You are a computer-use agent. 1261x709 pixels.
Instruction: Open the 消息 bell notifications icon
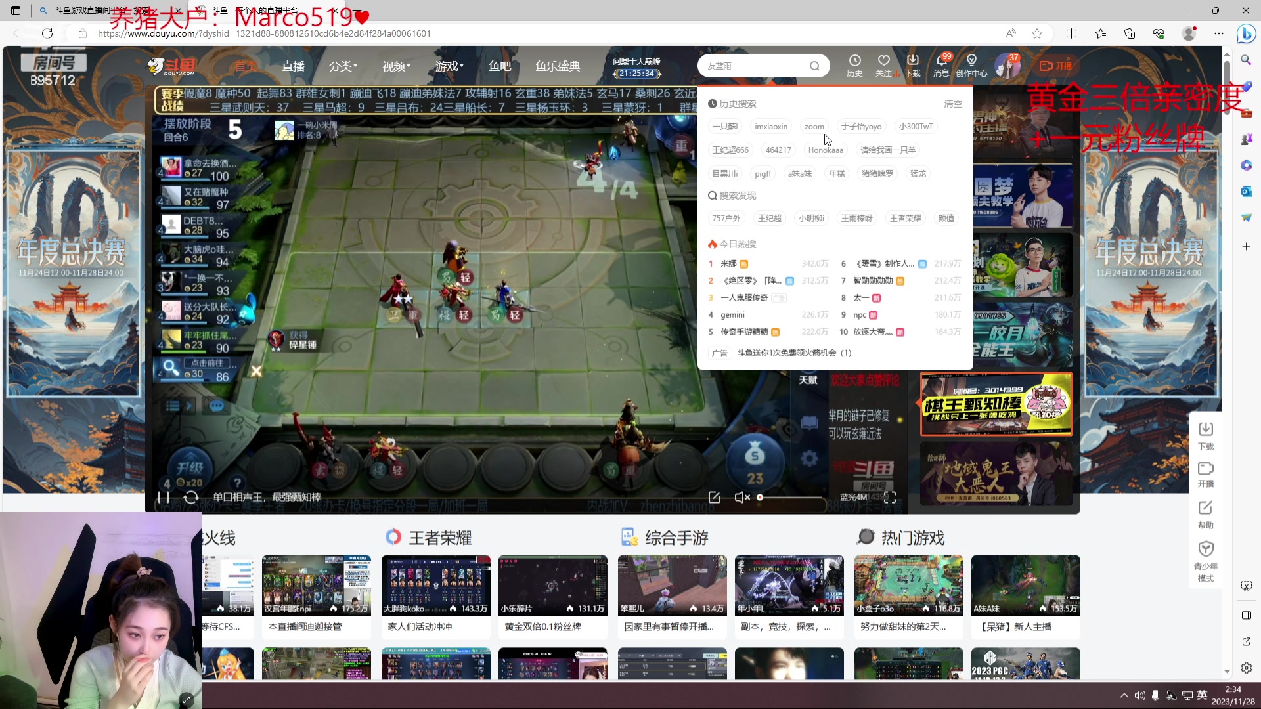pyautogui.click(x=940, y=60)
